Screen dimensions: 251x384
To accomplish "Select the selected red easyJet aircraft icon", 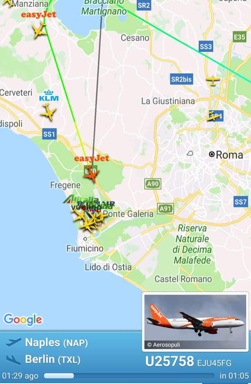I will [x=92, y=175].
